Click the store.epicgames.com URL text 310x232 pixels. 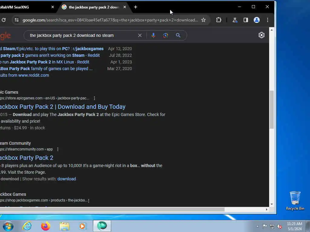tap(45, 98)
